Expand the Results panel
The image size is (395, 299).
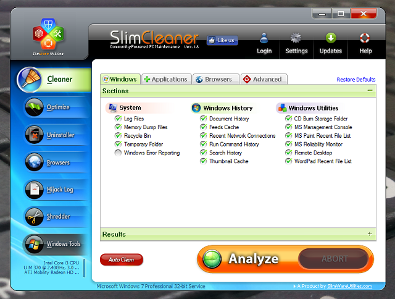pos(370,234)
